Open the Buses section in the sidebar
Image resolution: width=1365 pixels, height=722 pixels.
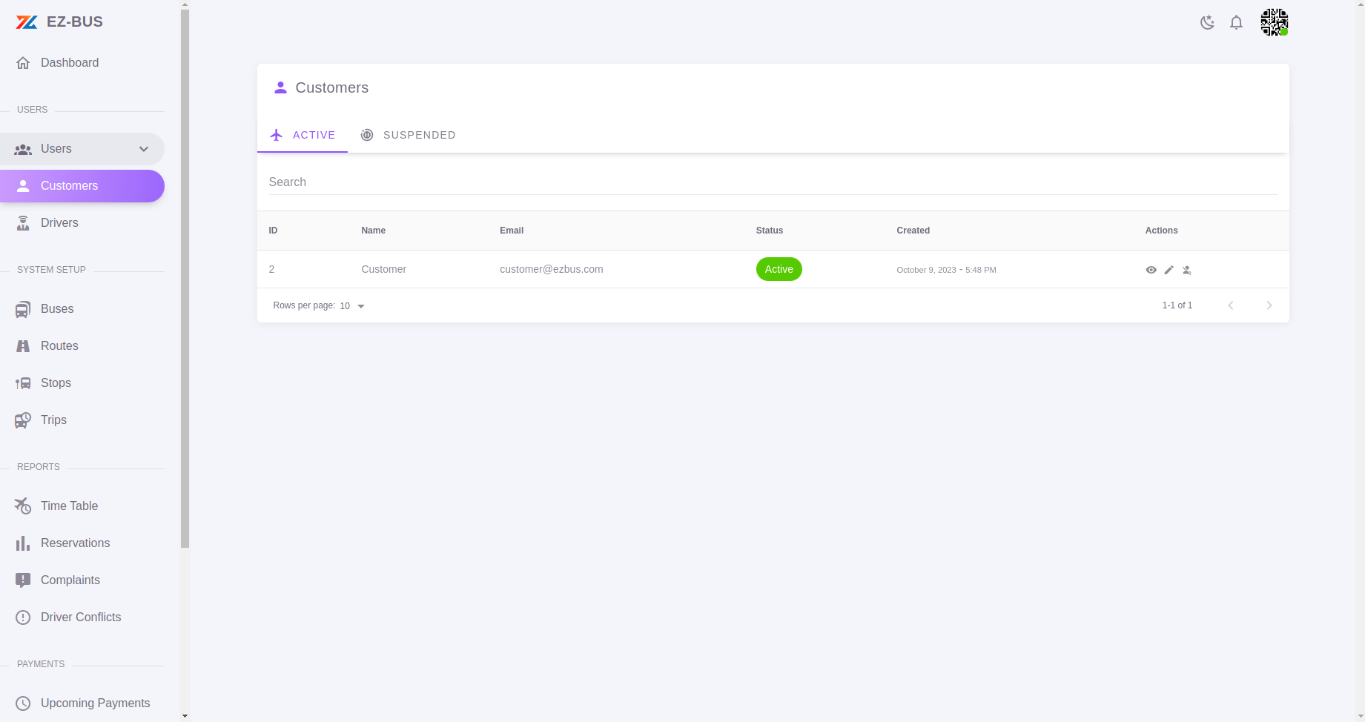57,309
